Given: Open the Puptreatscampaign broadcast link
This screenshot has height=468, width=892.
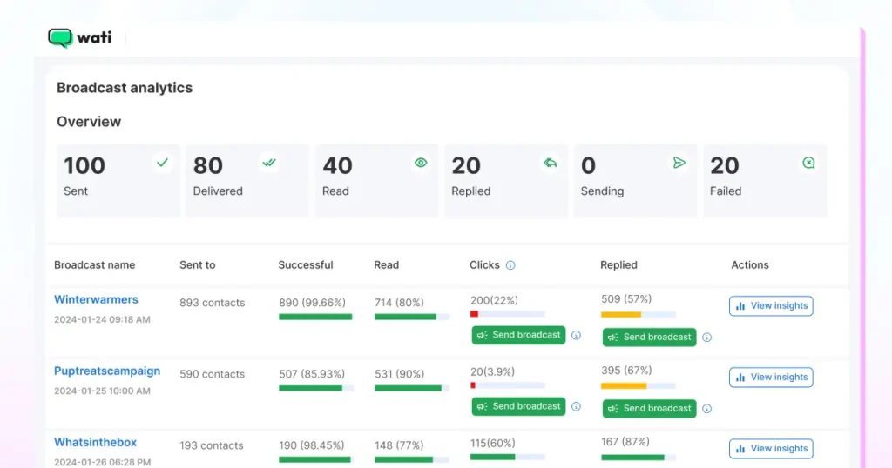Looking at the screenshot, I should coord(107,371).
